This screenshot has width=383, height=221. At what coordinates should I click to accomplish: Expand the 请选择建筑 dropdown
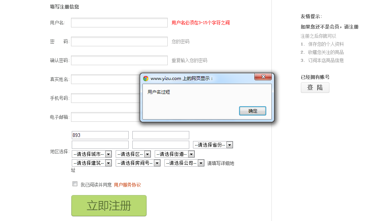pyautogui.click(x=92, y=163)
